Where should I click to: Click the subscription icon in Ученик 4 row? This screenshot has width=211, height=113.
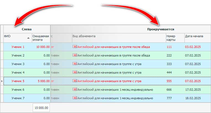[74, 72]
